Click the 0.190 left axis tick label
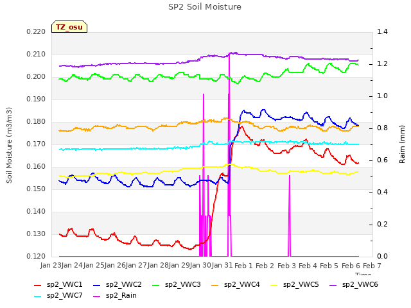Image resolution: width=411 pixels, height=308 pixels. click(x=36, y=99)
